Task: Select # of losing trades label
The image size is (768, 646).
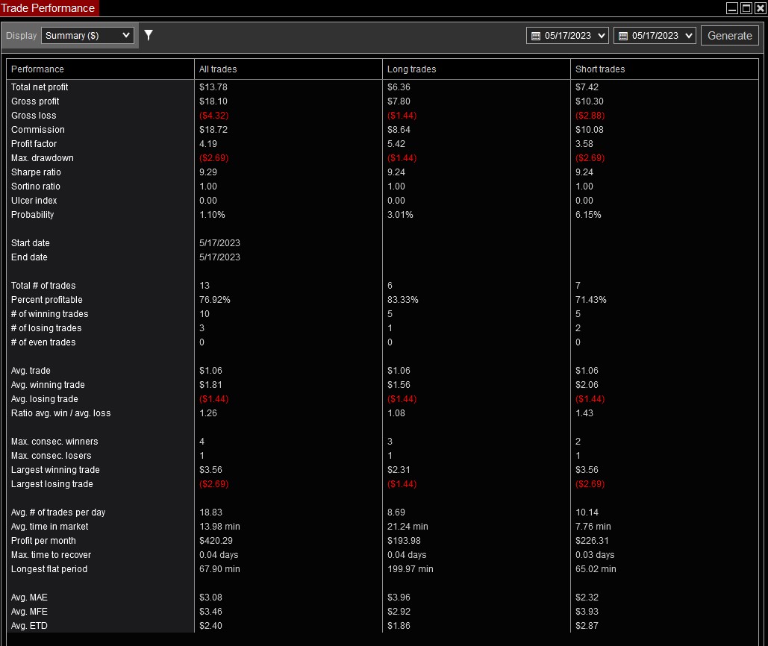Action: pos(46,328)
